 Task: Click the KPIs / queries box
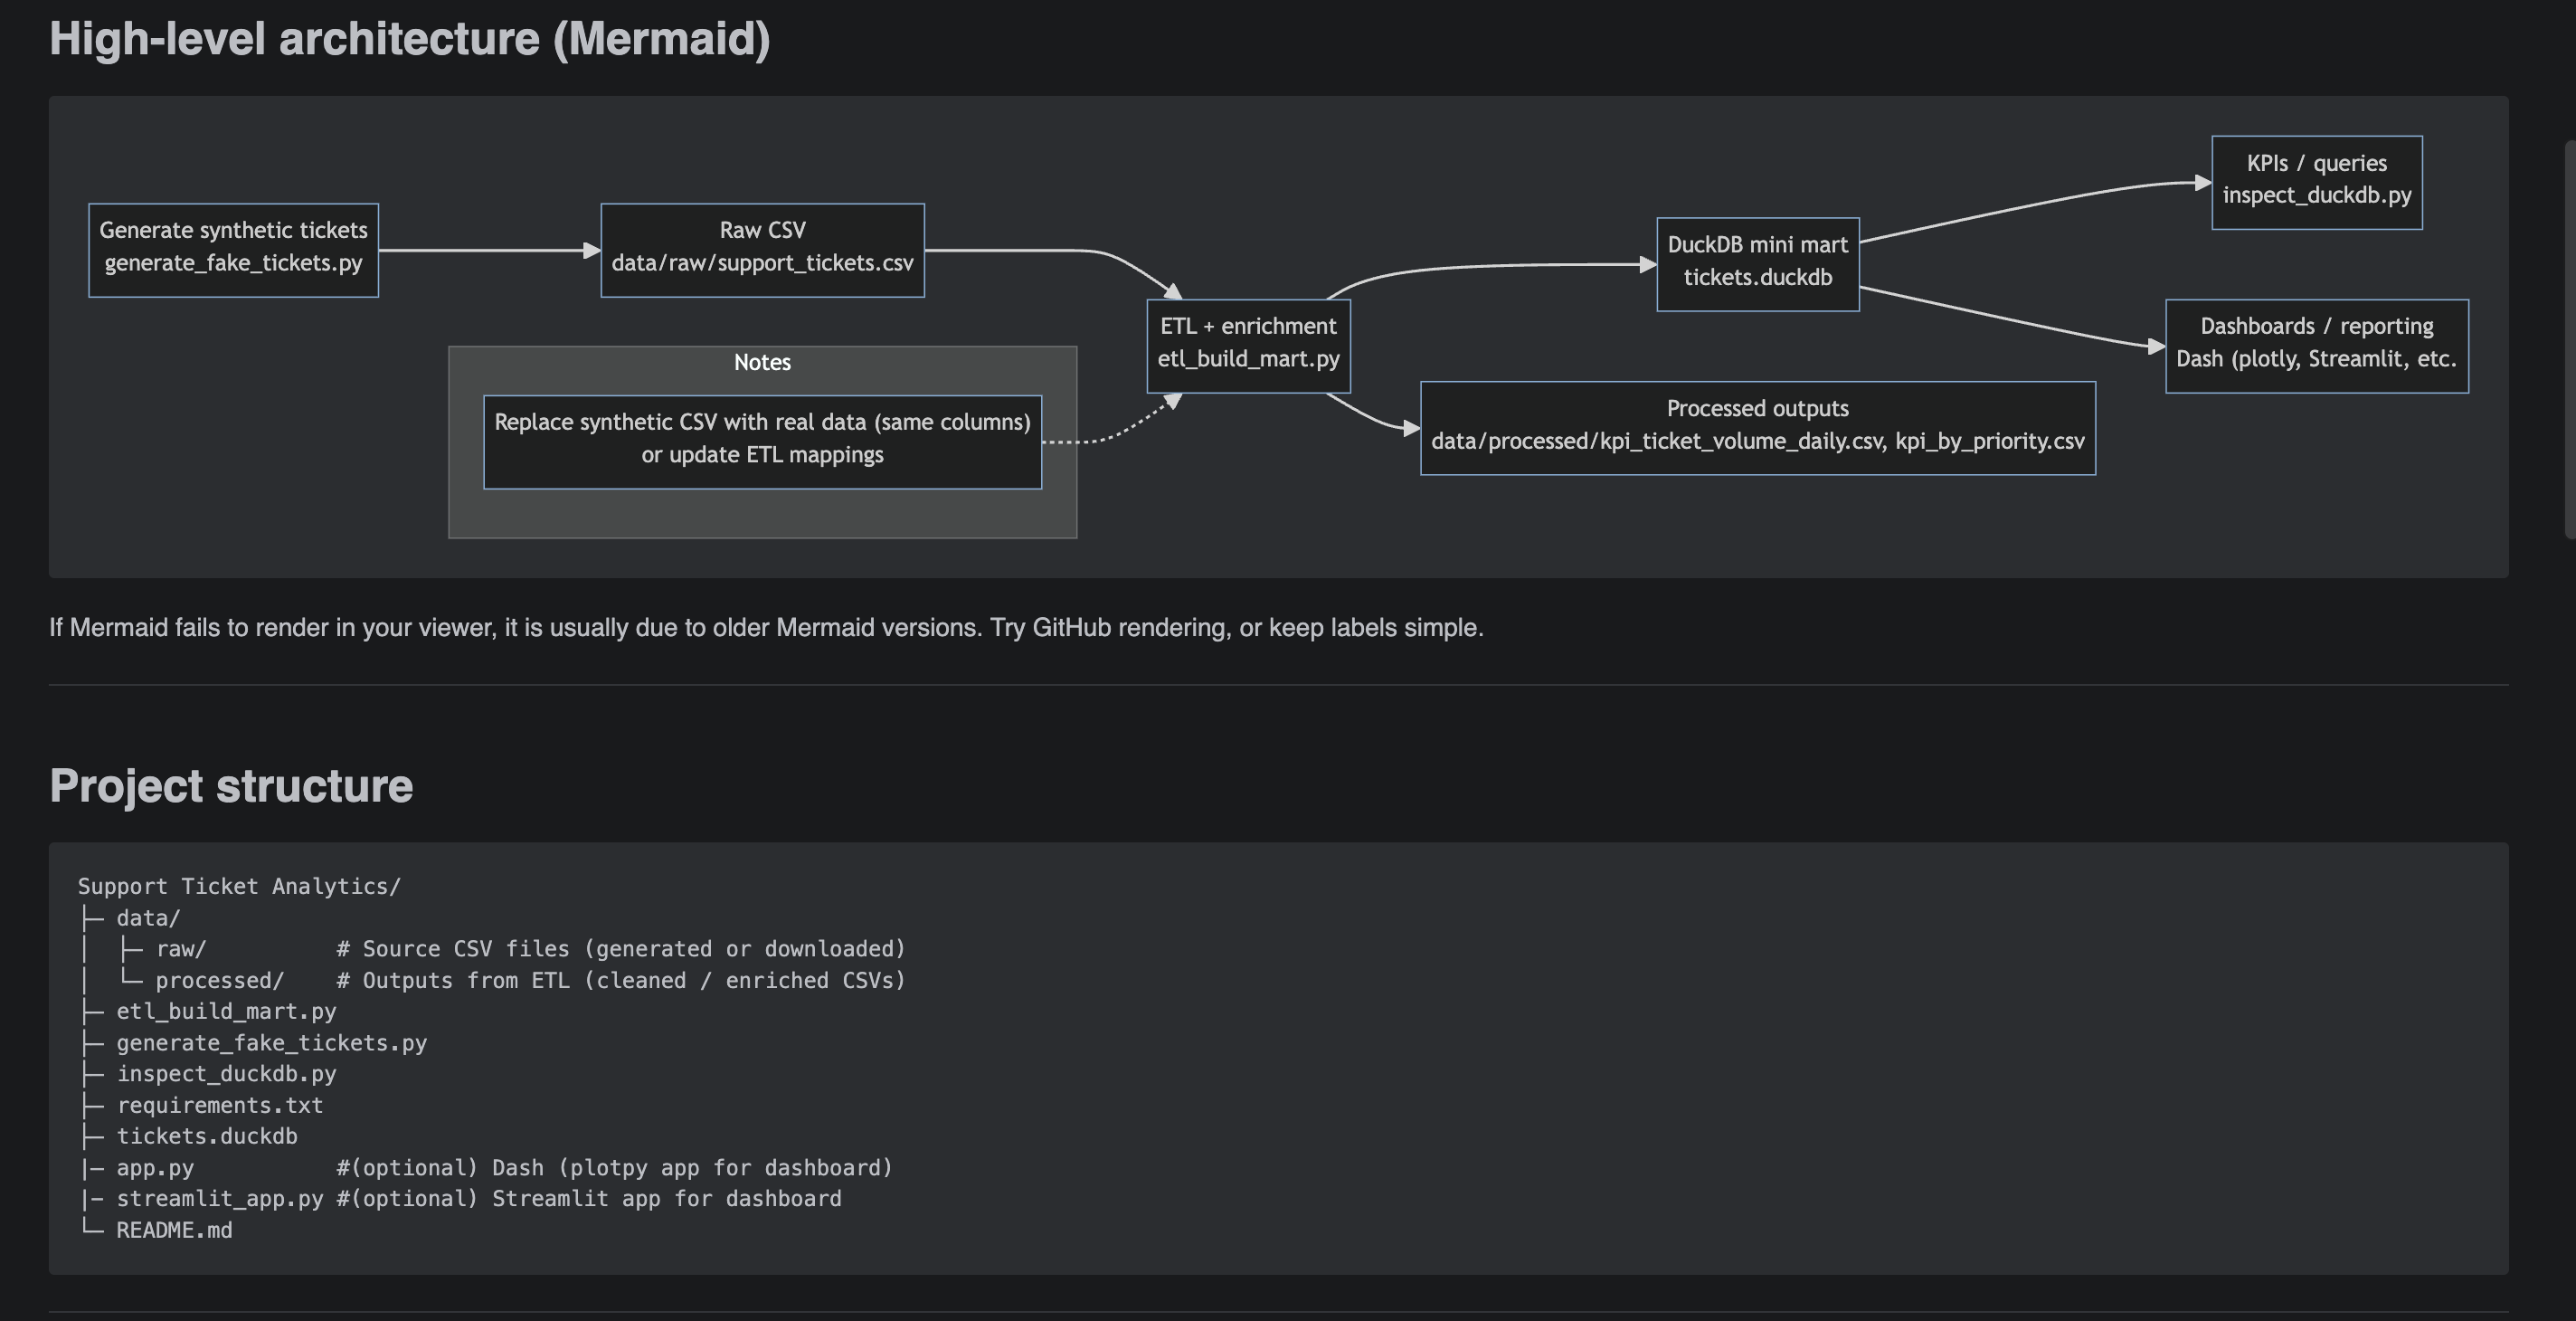pyautogui.click(x=2316, y=180)
